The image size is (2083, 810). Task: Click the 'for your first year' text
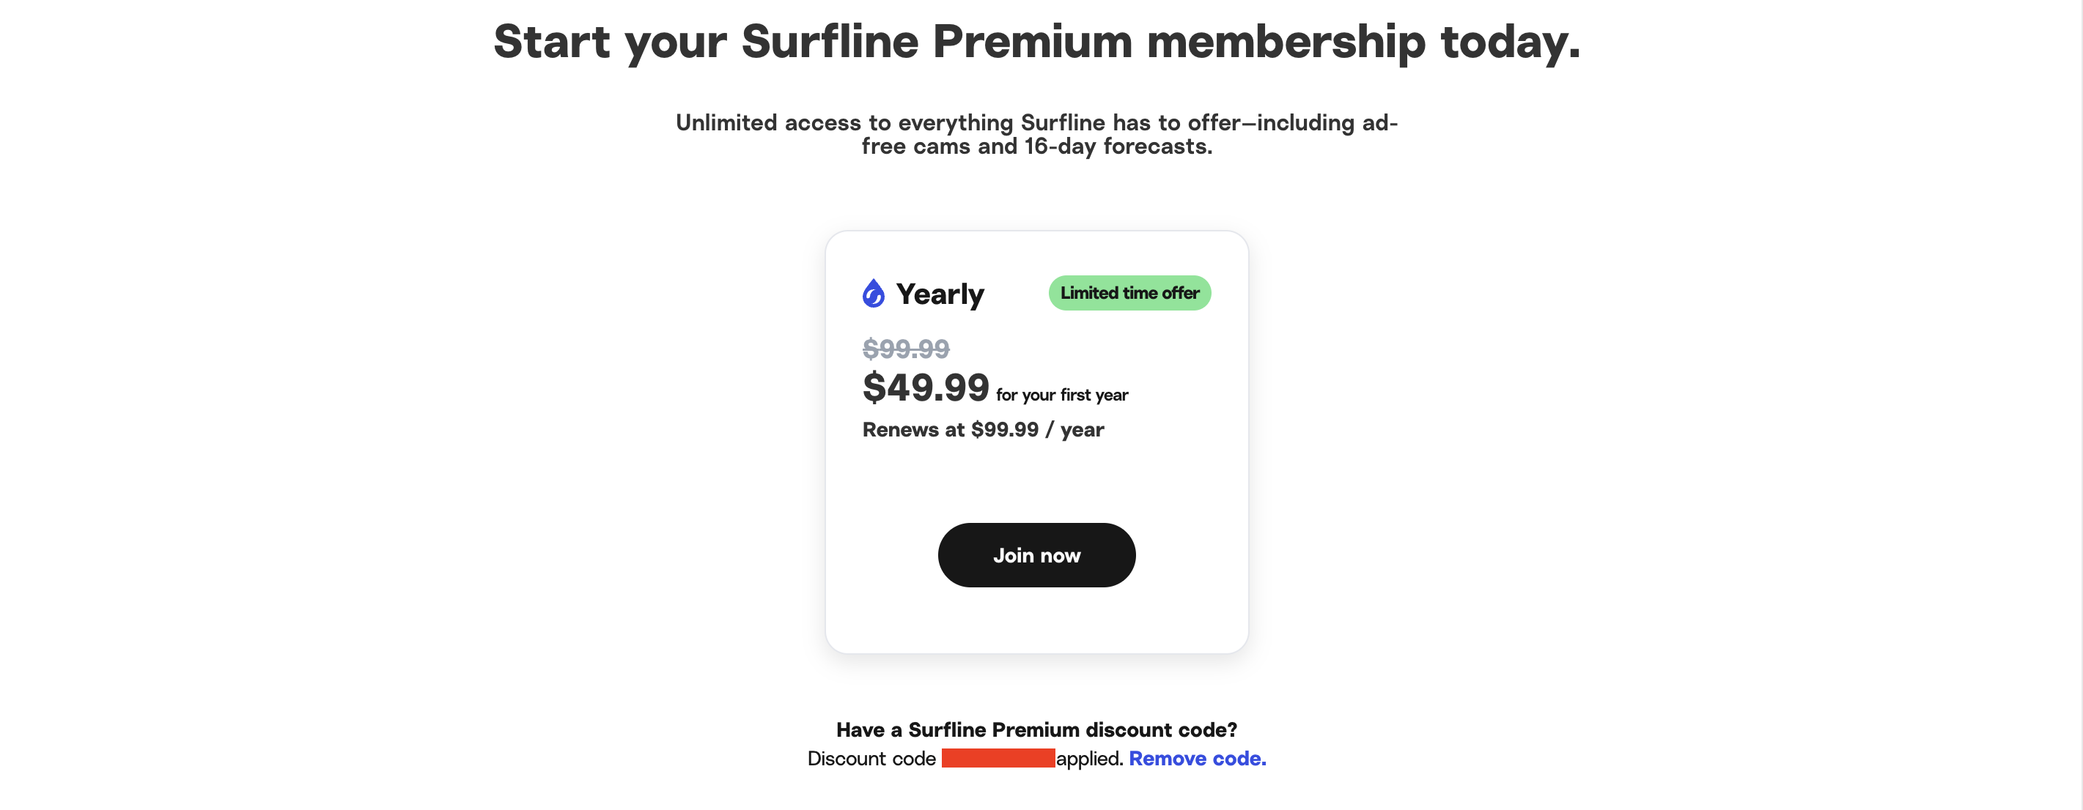coord(1061,395)
